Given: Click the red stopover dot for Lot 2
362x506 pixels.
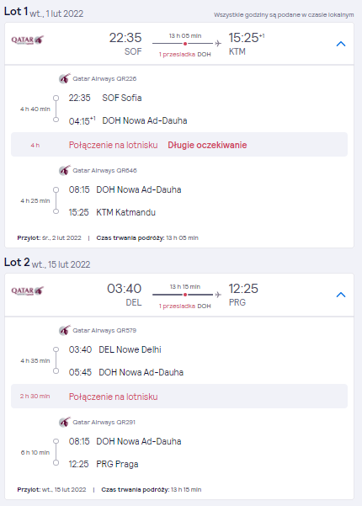Looking at the screenshot, I should coord(185,295).
